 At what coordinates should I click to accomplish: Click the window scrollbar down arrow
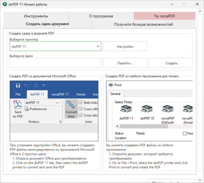pyautogui.click(x=200, y=180)
